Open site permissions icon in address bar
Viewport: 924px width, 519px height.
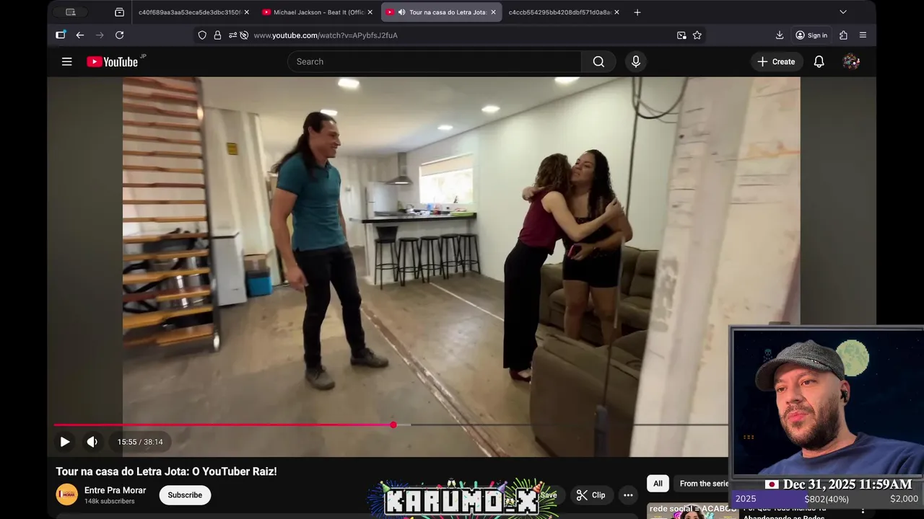click(x=232, y=35)
